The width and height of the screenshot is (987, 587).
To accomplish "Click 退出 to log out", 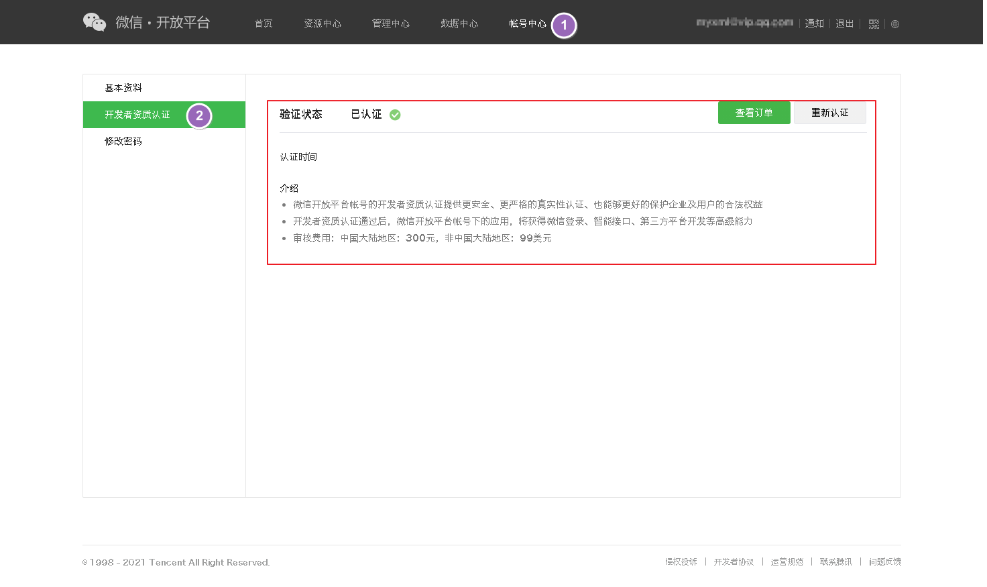I will click(x=844, y=23).
